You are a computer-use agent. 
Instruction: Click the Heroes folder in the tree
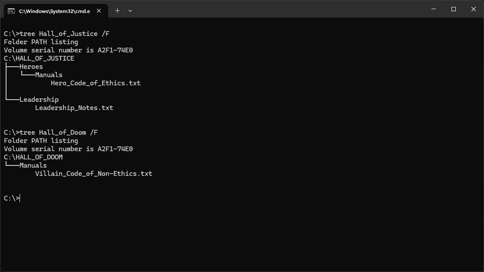(31, 67)
